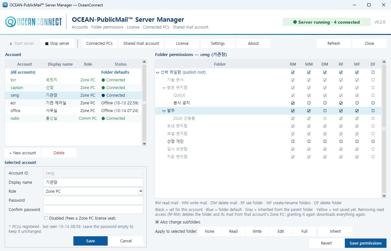The image size is (391, 251).
Task: Open Shared mail account
Action: pos(141,44)
